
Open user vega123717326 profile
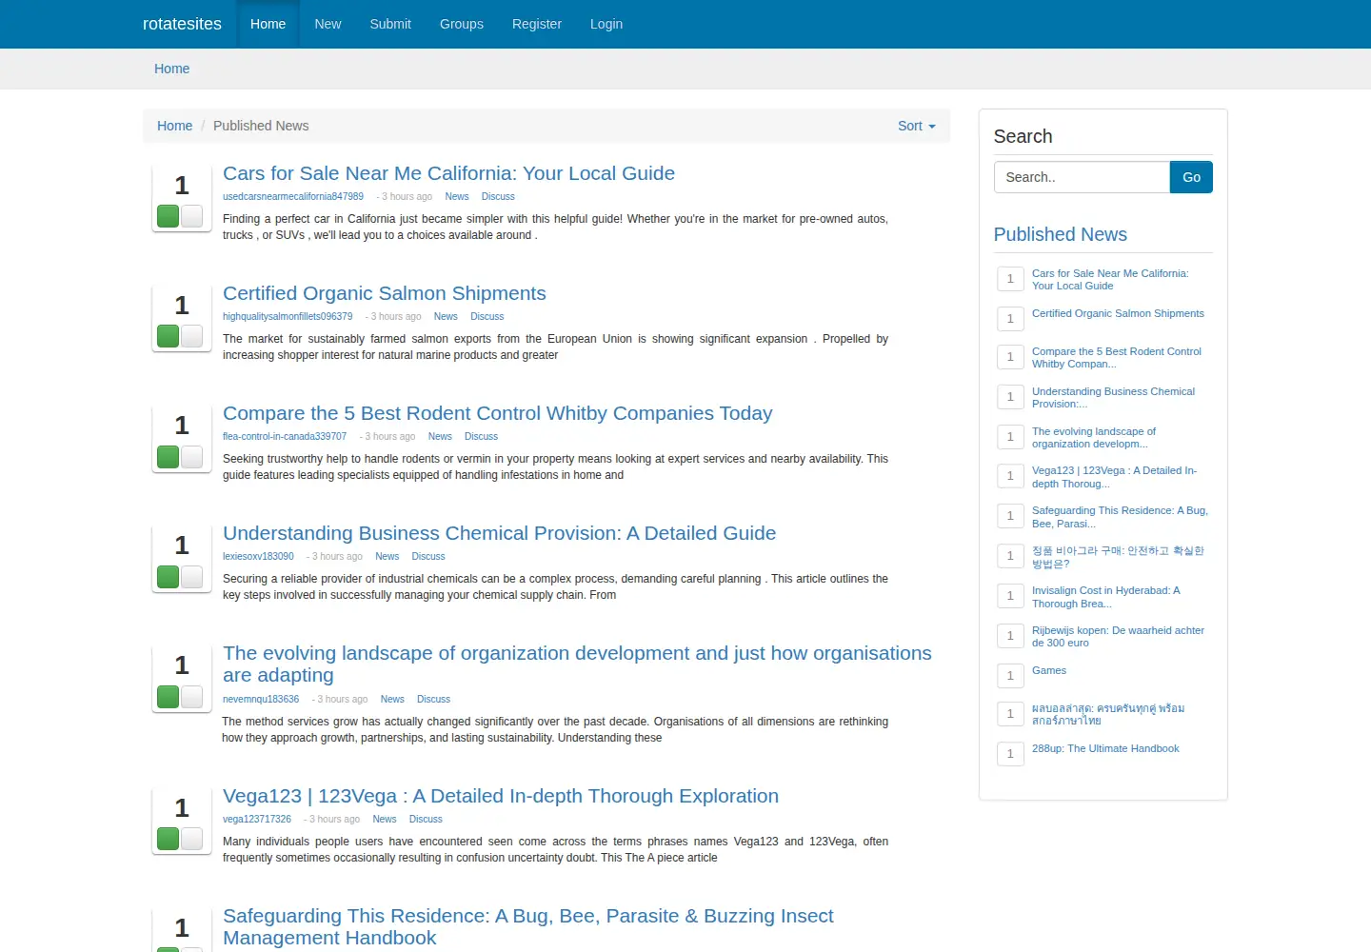(257, 820)
